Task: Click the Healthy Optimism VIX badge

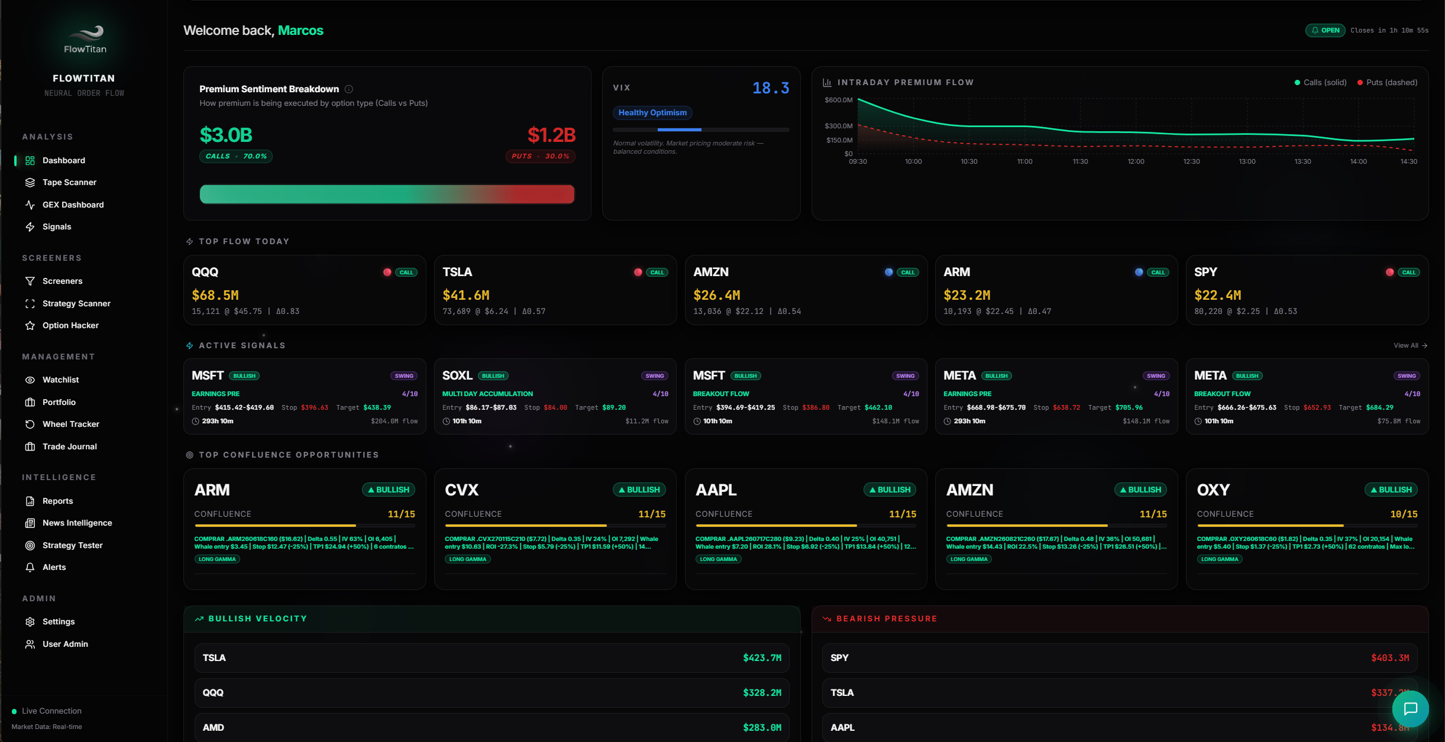Action: [652, 112]
